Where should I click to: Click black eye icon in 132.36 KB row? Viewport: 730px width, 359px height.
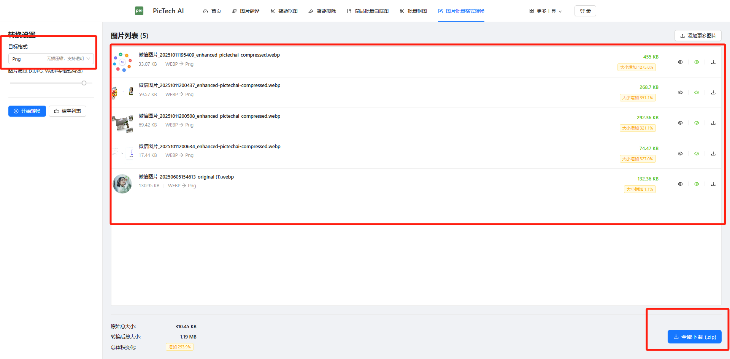coord(680,184)
